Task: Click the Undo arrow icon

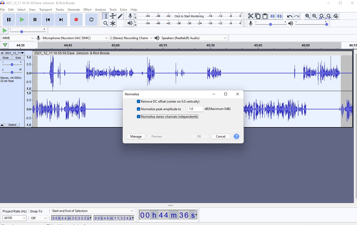Action: pos(290,16)
